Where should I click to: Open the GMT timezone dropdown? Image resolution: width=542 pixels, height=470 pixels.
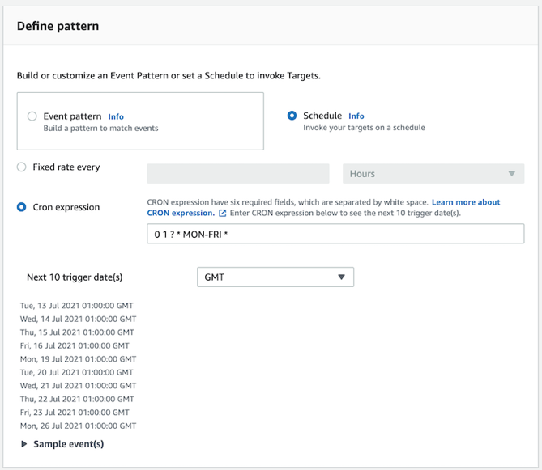(x=275, y=277)
